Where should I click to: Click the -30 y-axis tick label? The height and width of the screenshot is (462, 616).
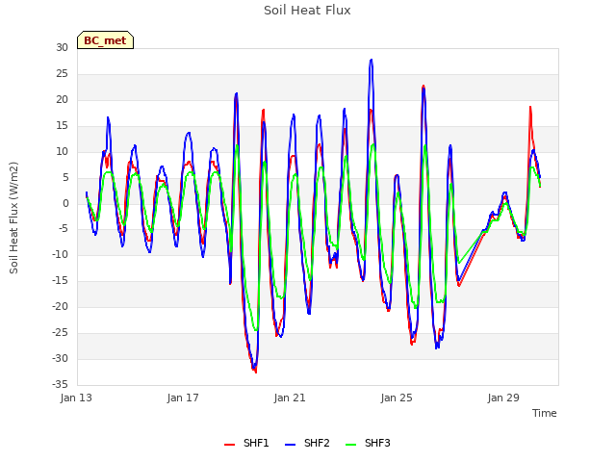pos(61,358)
